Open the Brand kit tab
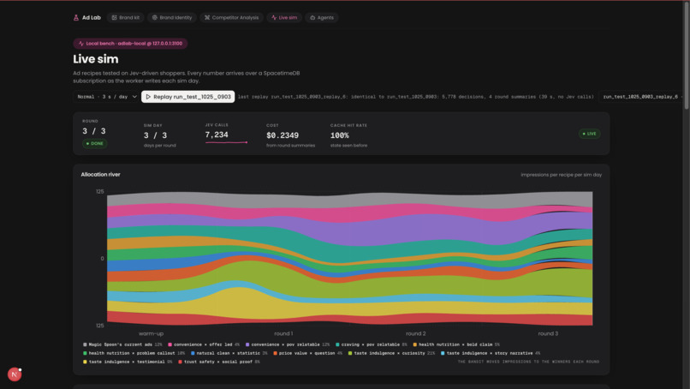690x389 pixels. [x=126, y=18]
